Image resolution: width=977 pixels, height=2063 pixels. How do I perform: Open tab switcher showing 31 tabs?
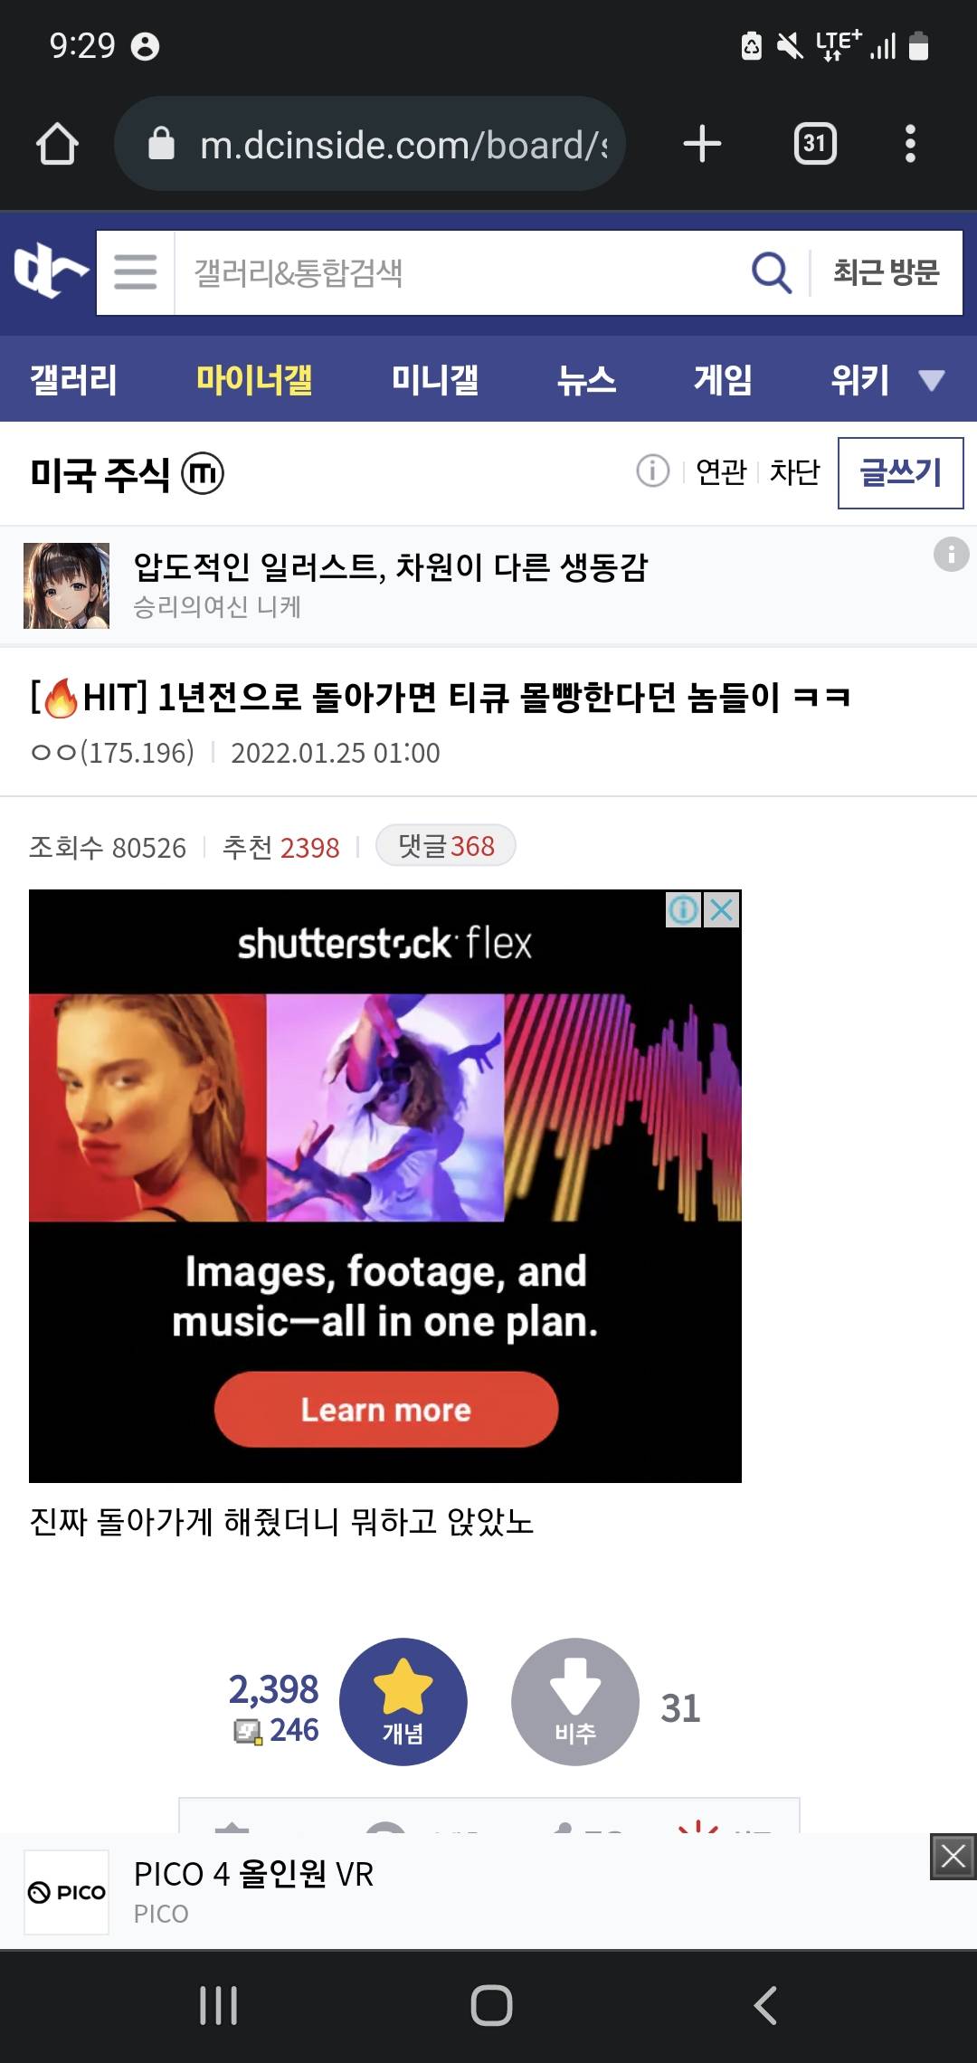point(815,144)
